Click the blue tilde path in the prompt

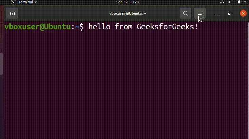(x=77, y=27)
